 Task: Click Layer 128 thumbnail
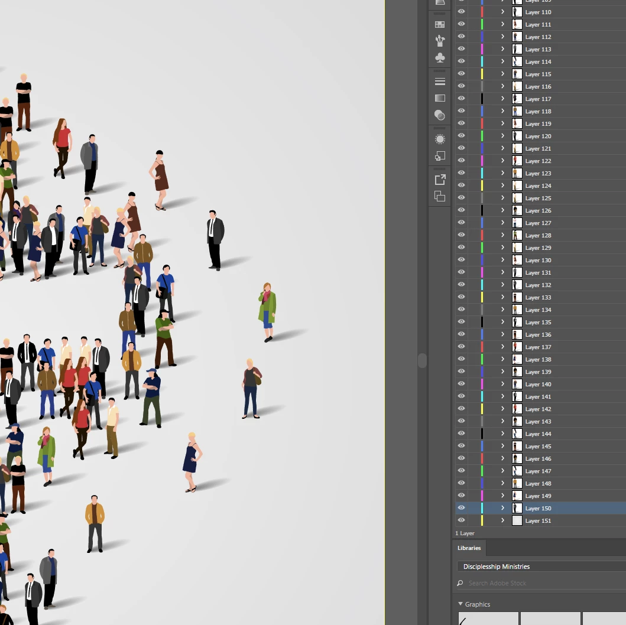click(x=517, y=235)
